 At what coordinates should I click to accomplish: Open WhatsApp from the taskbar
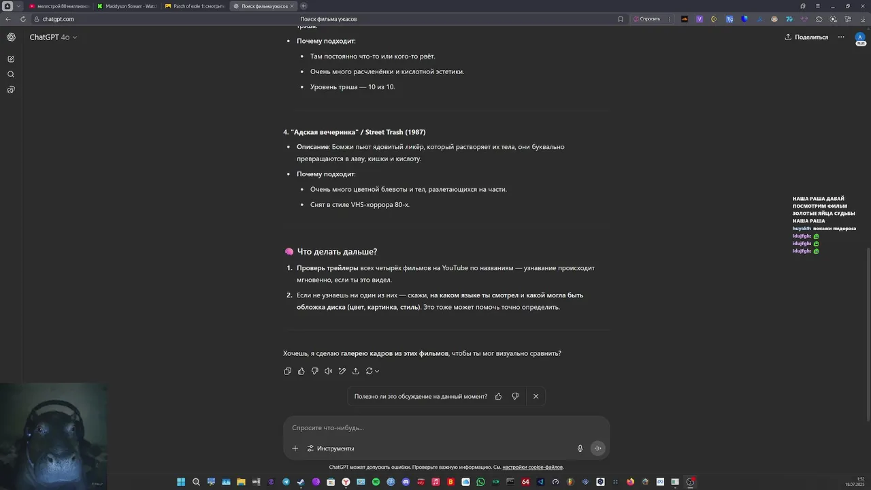[480, 482]
